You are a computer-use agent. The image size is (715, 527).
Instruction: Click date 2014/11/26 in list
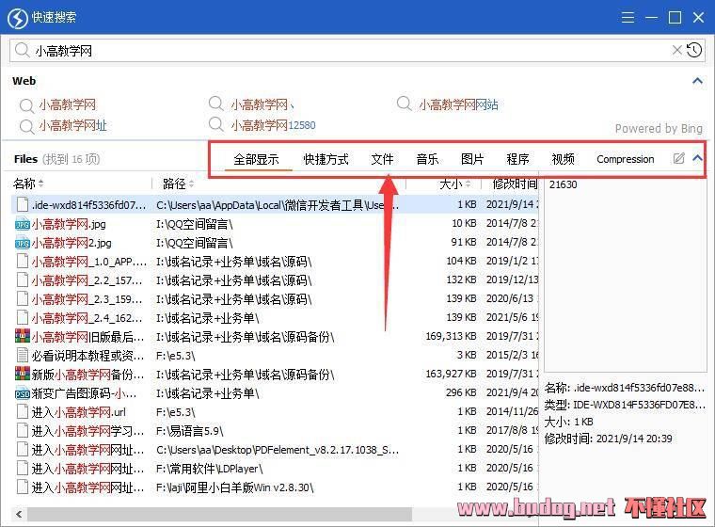coord(512,411)
